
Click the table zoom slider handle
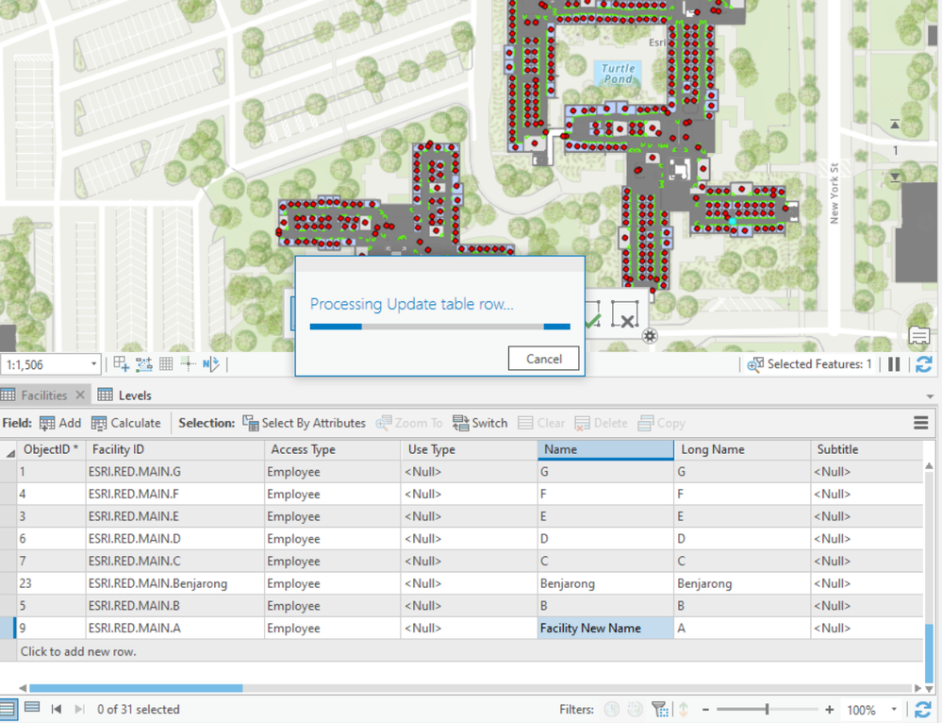pos(767,710)
